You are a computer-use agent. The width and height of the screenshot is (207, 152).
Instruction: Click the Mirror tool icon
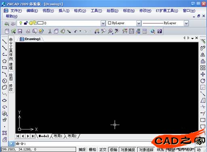click(203, 55)
